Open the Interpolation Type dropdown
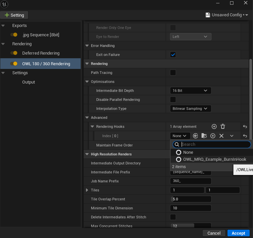The height and width of the screenshot is (238, 253). pos(190,109)
